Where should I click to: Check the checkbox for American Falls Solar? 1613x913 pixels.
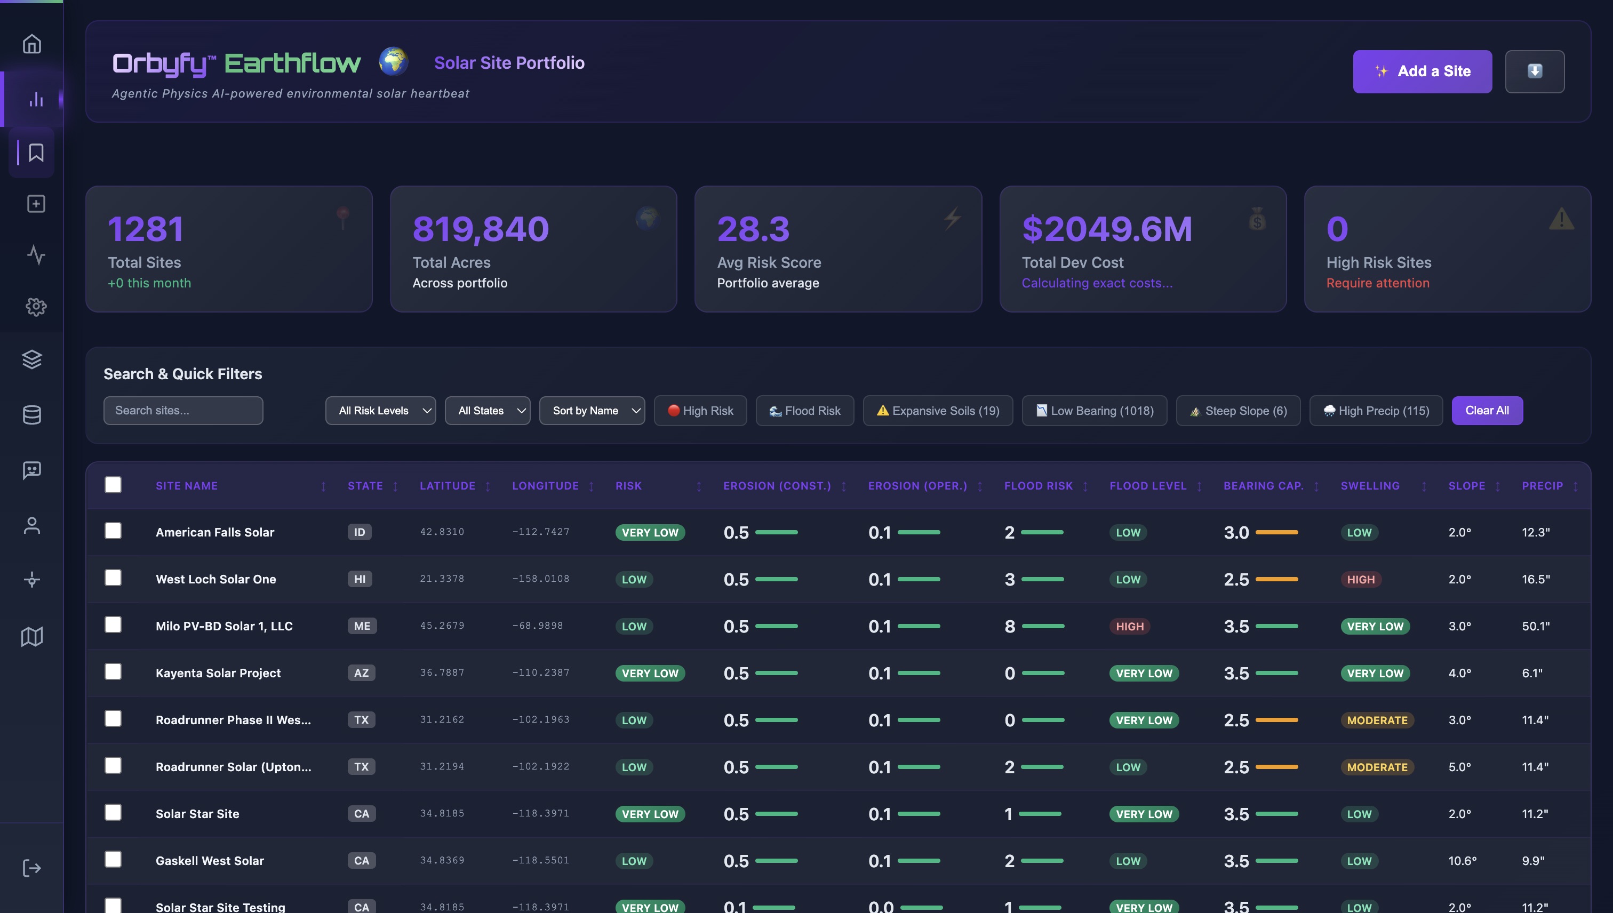[113, 531]
